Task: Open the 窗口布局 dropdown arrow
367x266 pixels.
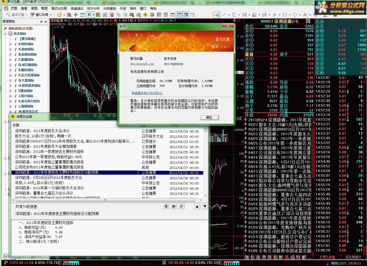Action: pyautogui.click(x=51, y=15)
